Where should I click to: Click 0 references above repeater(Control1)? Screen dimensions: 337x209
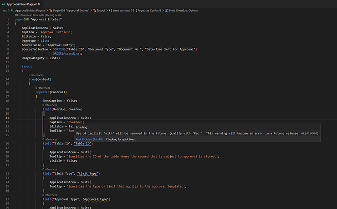(x=43, y=88)
